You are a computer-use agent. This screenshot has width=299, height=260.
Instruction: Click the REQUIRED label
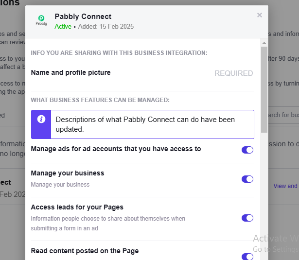pyautogui.click(x=233, y=73)
